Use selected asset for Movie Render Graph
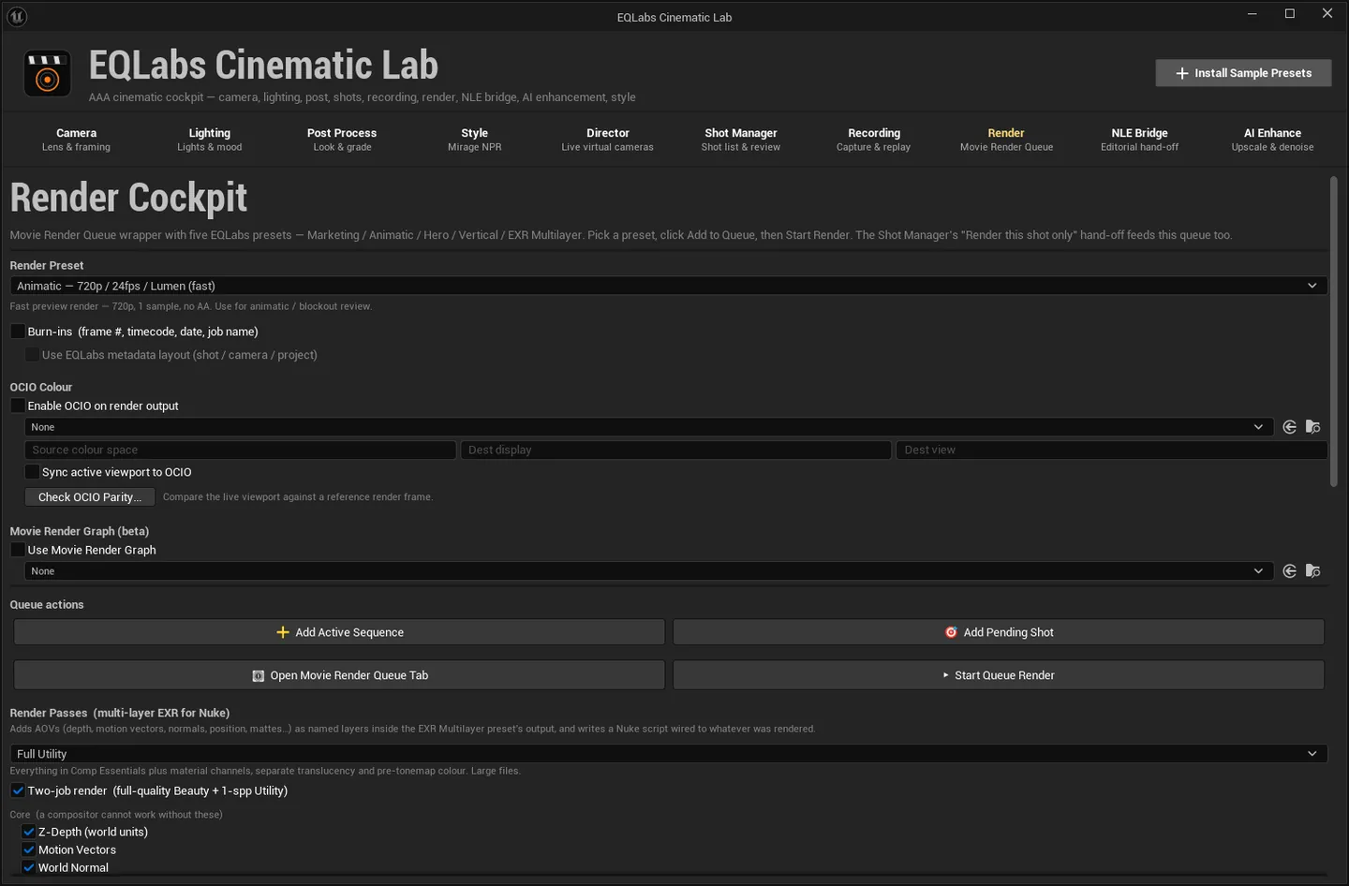This screenshot has width=1349, height=886. [x=1289, y=571]
